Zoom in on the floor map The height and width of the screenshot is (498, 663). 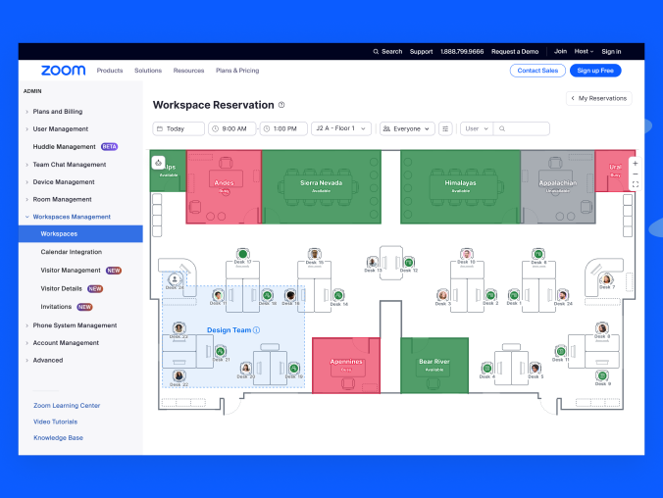pos(635,164)
